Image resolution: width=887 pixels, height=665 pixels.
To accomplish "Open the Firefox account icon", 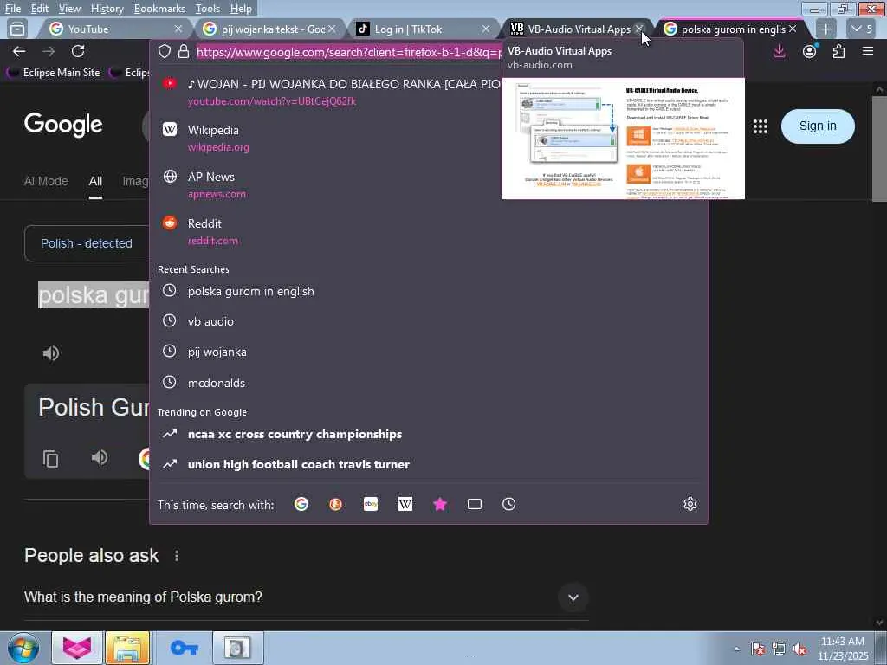I will (810, 51).
